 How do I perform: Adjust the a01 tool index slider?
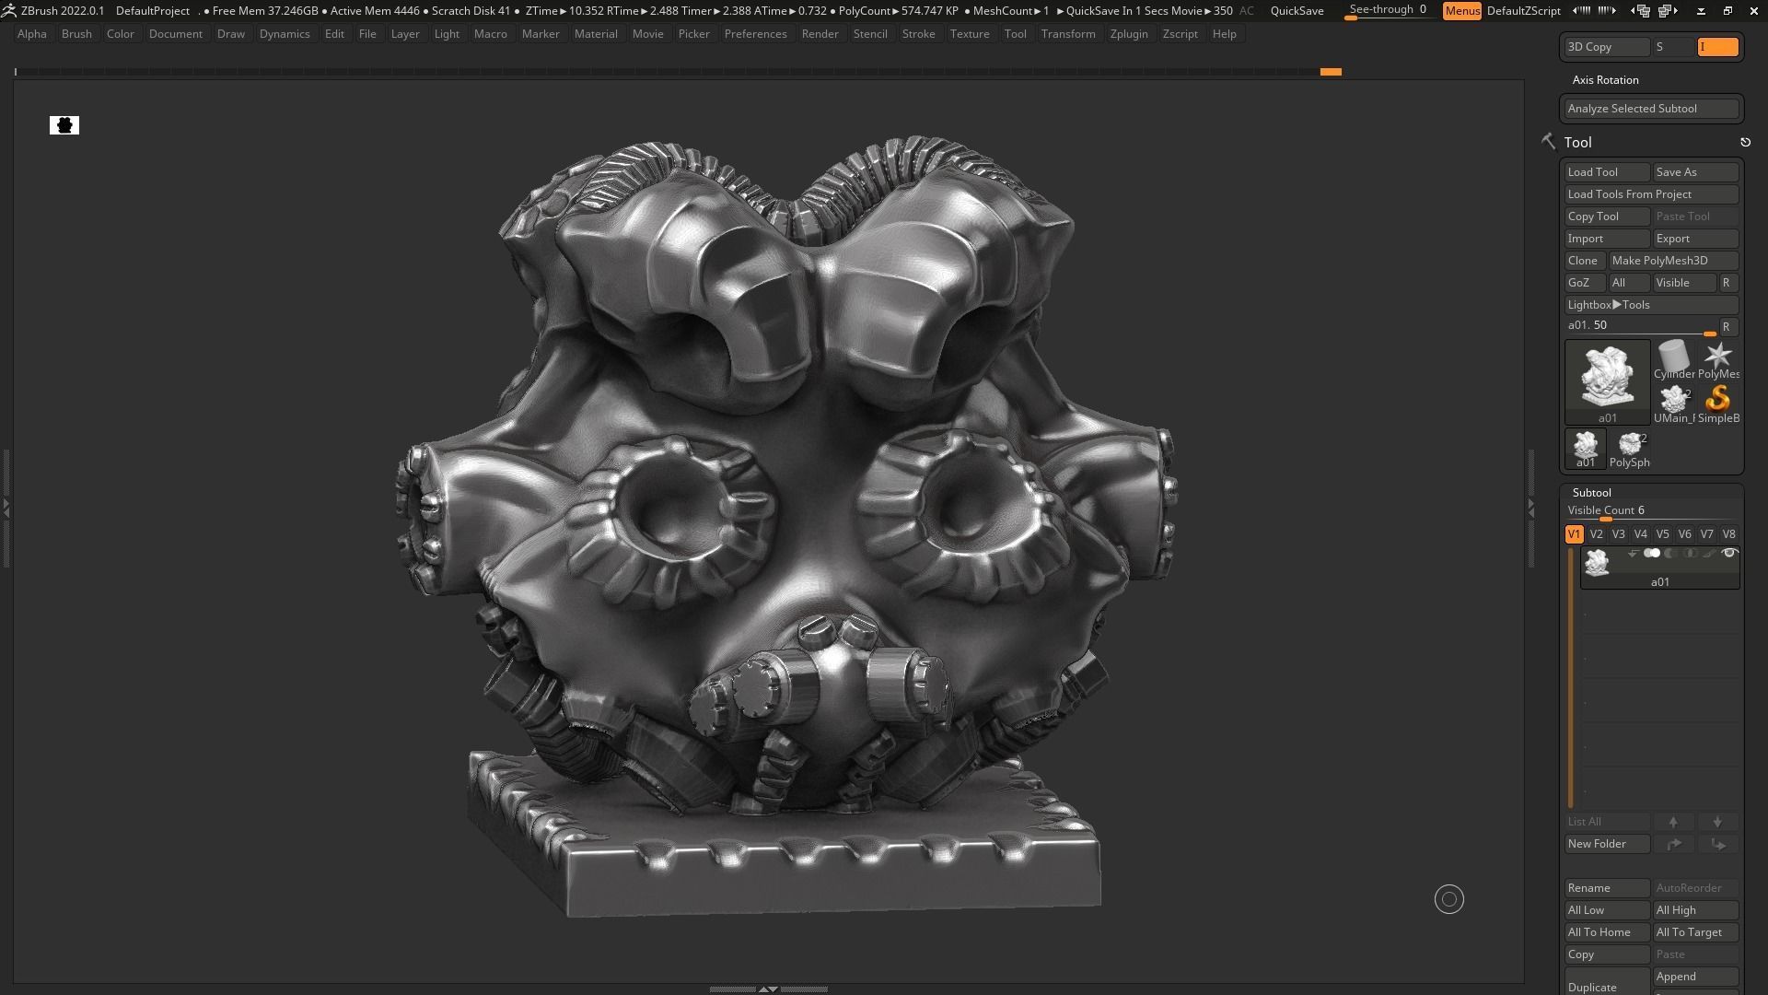[x=1640, y=327]
